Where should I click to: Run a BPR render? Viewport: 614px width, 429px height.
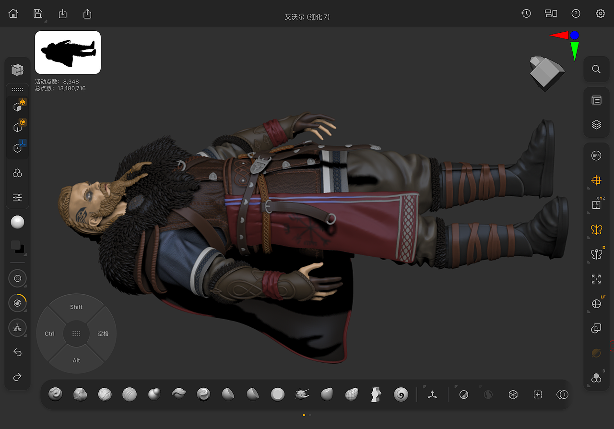[x=596, y=155]
